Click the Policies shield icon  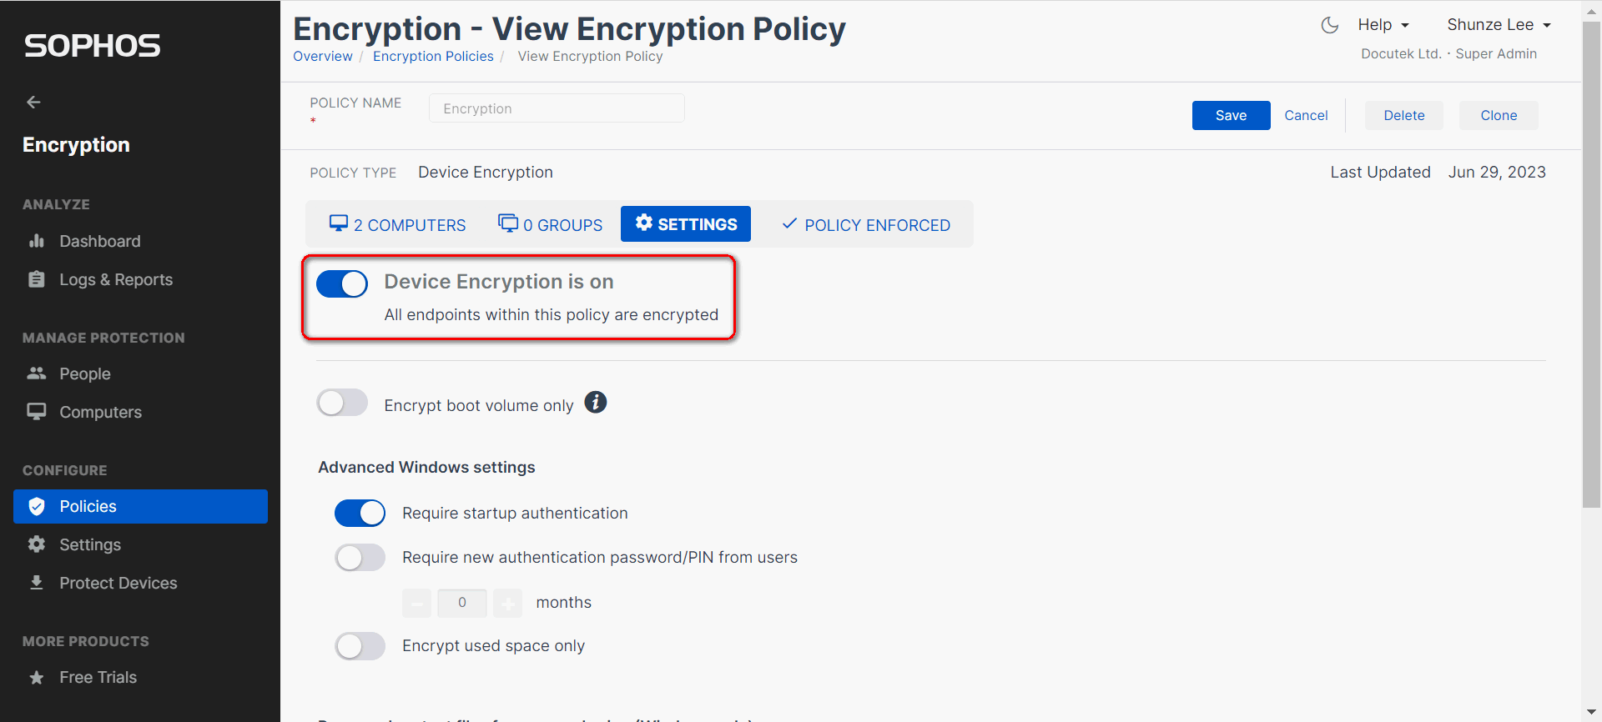(37, 506)
